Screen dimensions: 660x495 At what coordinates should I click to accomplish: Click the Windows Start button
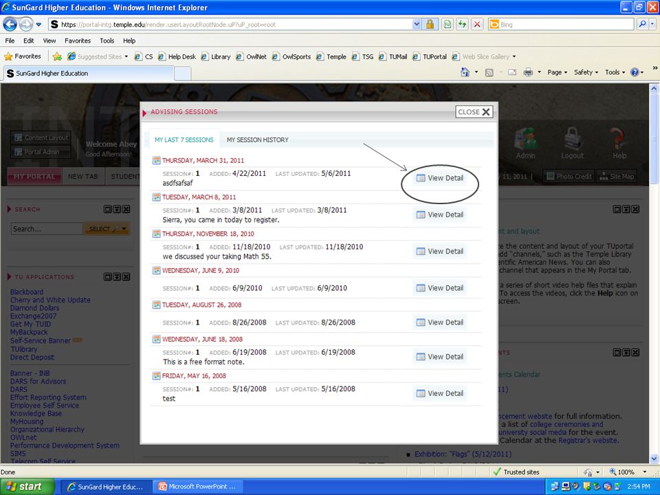point(27,487)
